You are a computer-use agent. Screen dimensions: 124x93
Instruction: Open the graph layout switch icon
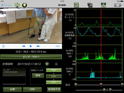click(76, 5)
